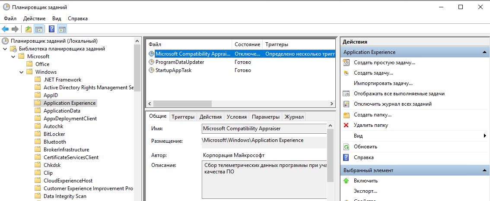The width and height of the screenshot is (490, 201).
Task: Open the Файл menu
Action: 10,19
